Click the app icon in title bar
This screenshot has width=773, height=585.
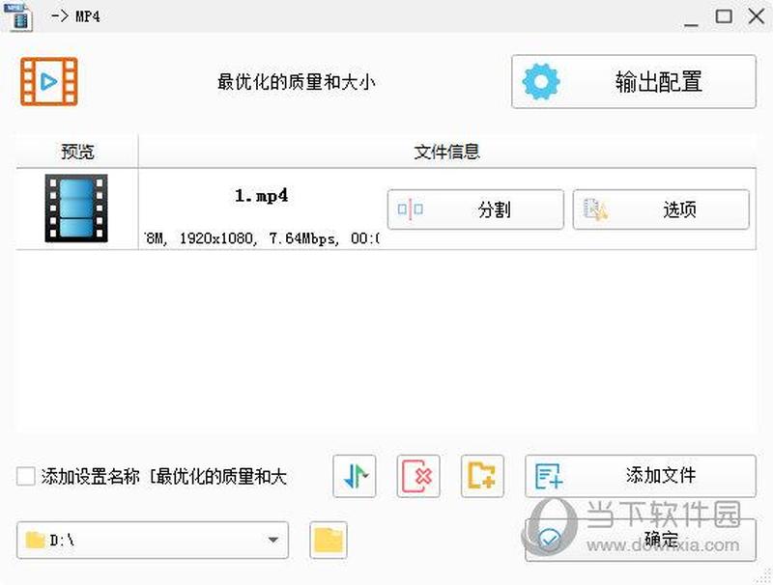point(17,16)
